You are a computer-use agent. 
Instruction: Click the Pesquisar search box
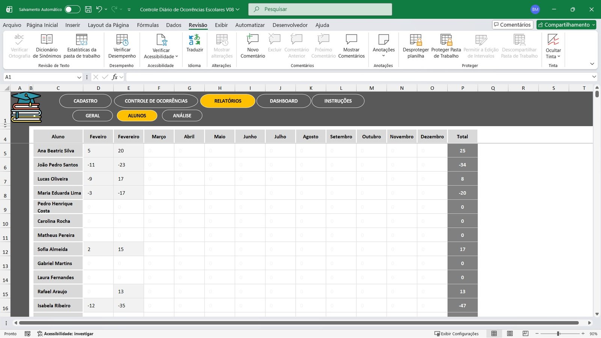tap(320, 9)
